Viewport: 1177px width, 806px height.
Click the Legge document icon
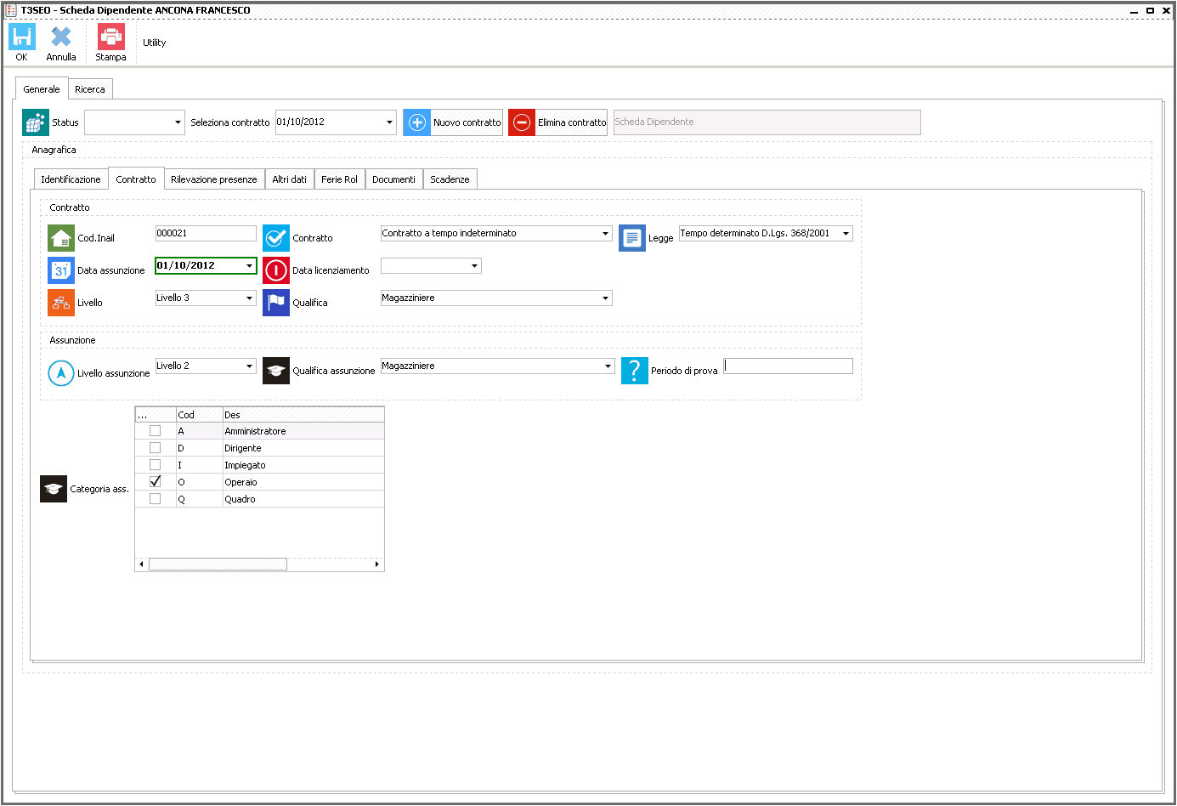632,238
